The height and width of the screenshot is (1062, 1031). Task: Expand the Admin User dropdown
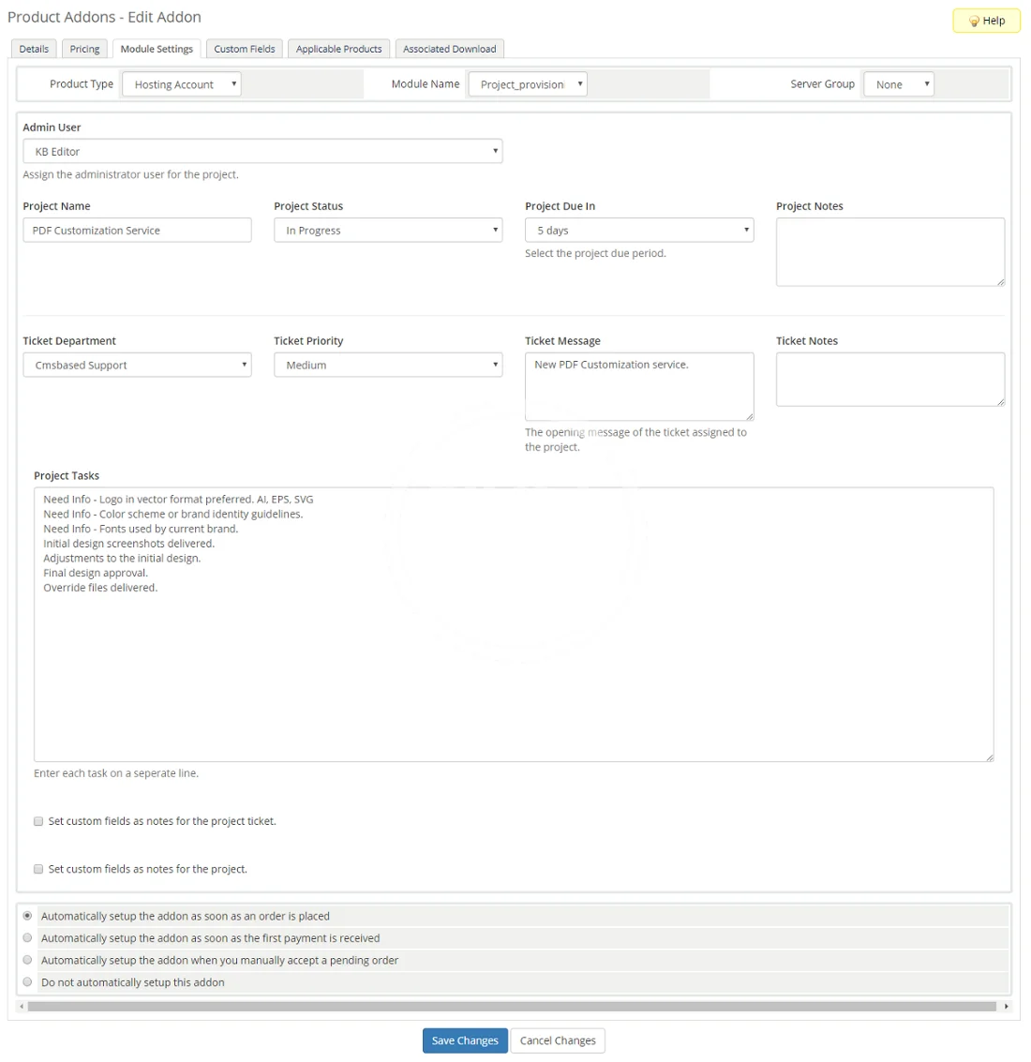pos(262,151)
